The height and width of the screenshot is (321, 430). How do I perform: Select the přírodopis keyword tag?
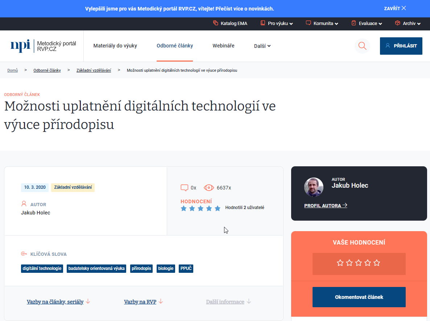point(141,268)
